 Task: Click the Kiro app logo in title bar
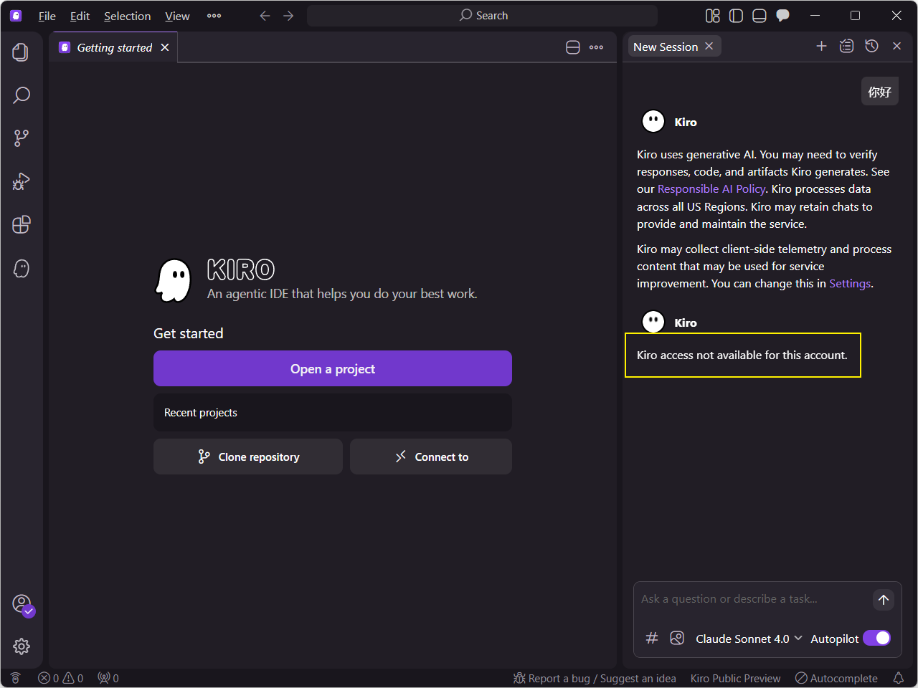(x=16, y=15)
